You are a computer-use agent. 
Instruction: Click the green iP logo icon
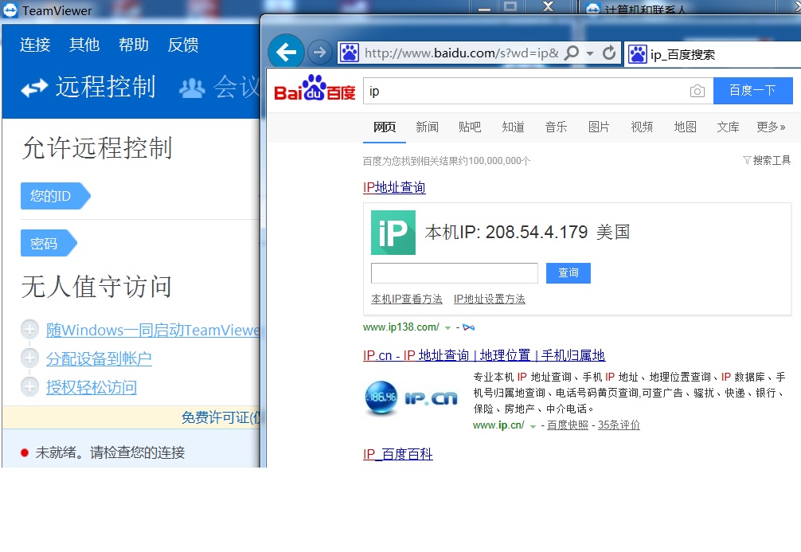(x=393, y=233)
